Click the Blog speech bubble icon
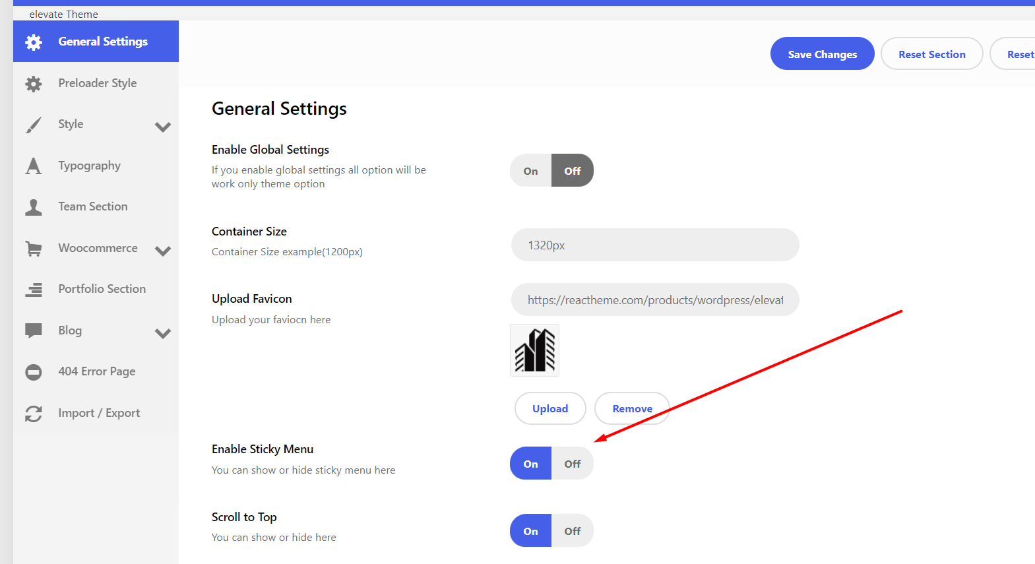The width and height of the screenshot is (1035, 564). 34,330
